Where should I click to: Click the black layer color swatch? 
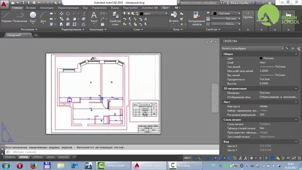(142, 14)
